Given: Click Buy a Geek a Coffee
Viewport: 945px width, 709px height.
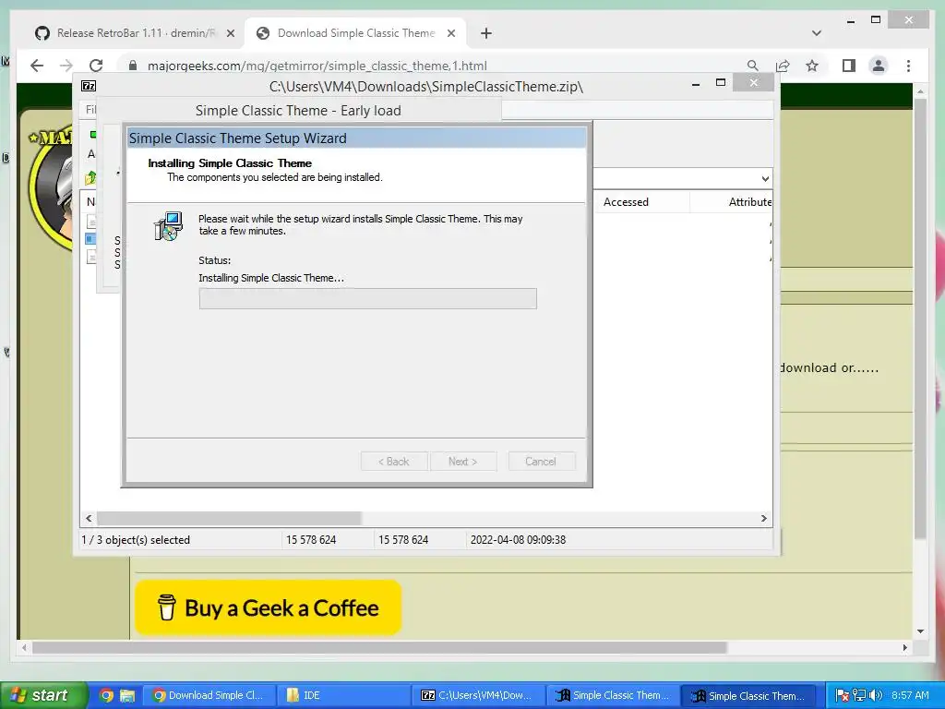Looking at the screenshot, I should pos(269,607).
